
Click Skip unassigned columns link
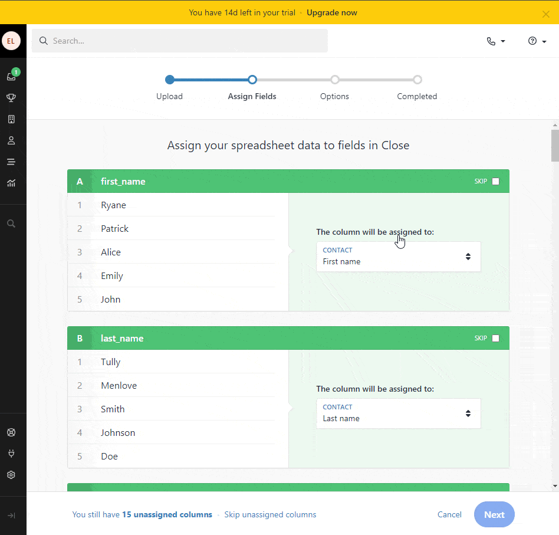[270, 515]
